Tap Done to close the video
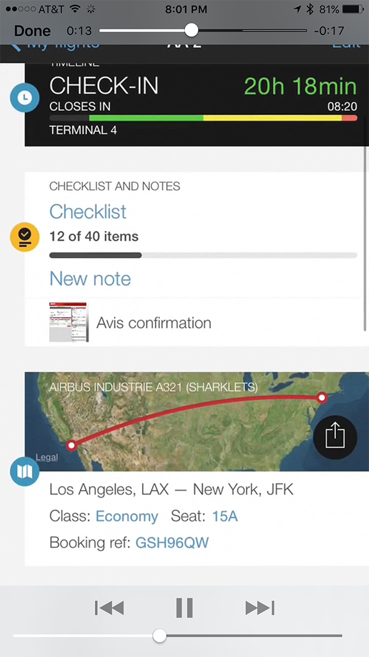This screenshot has width=369, height=657. coord(33,31)
